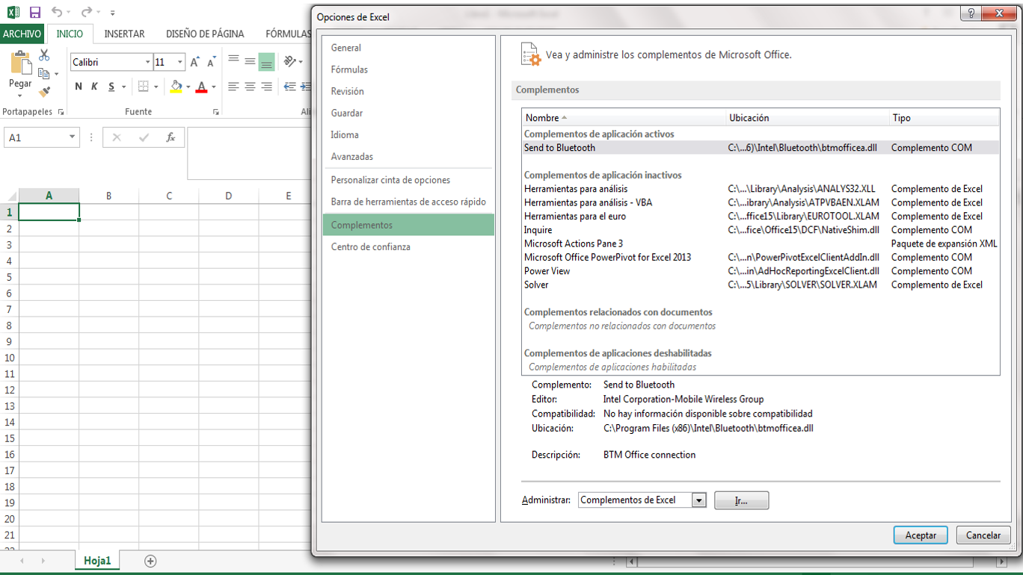Expand the Calibri font name dropdown
The image size is (1023, 575).
pos(147,62)
